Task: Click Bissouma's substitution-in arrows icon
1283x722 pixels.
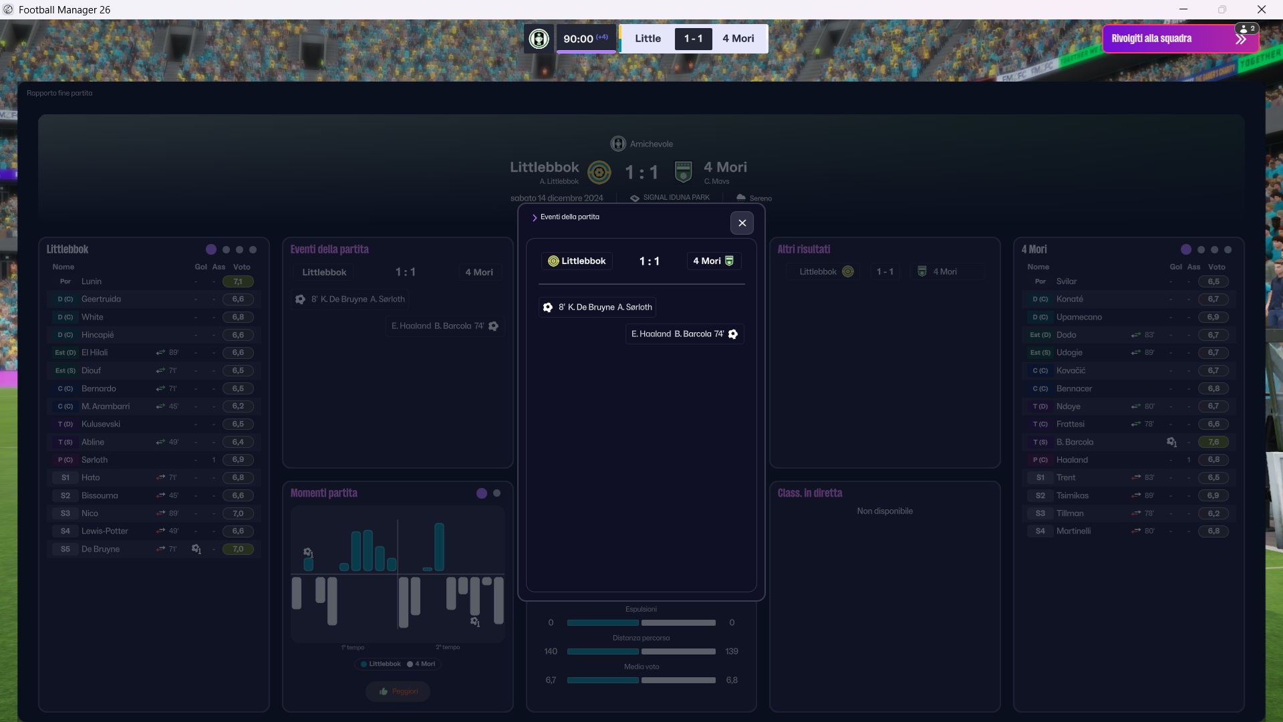Action: click(x=160, y=495)
